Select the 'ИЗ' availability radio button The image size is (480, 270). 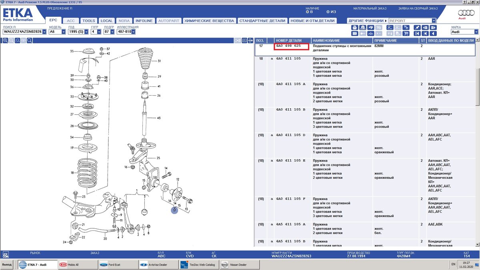pos(328,12)
